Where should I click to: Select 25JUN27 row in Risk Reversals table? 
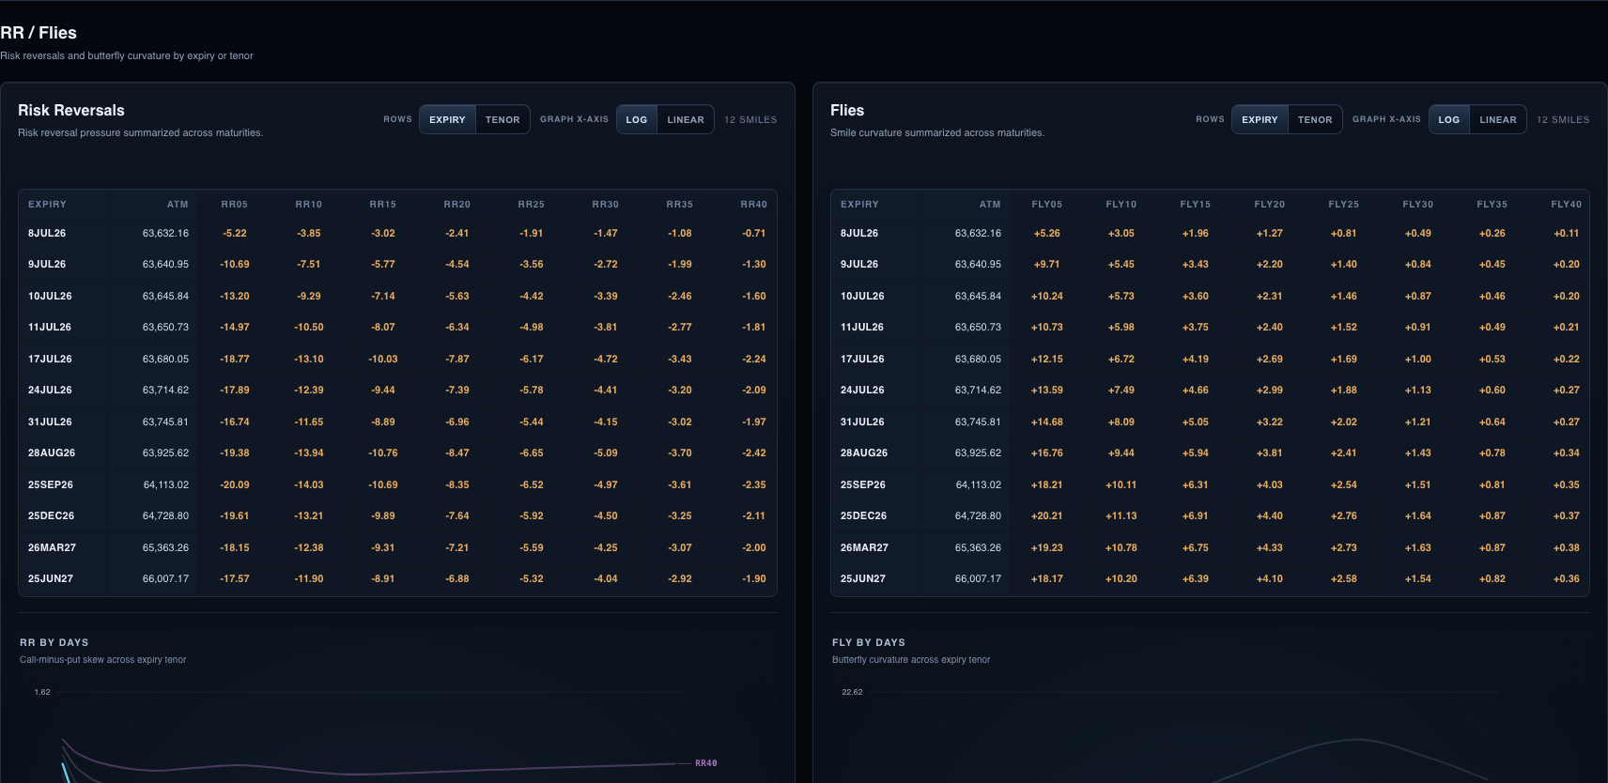(397, 578)
